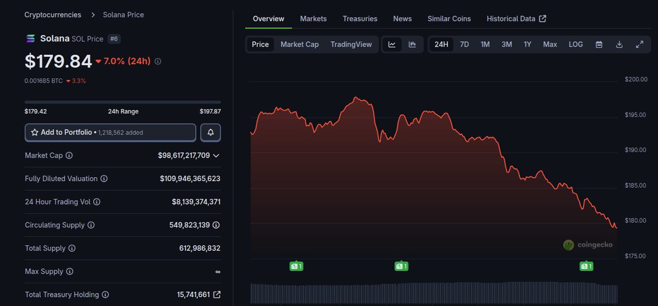Click the $197.87 range high value

pyautogui.click(x=210, y=111)
